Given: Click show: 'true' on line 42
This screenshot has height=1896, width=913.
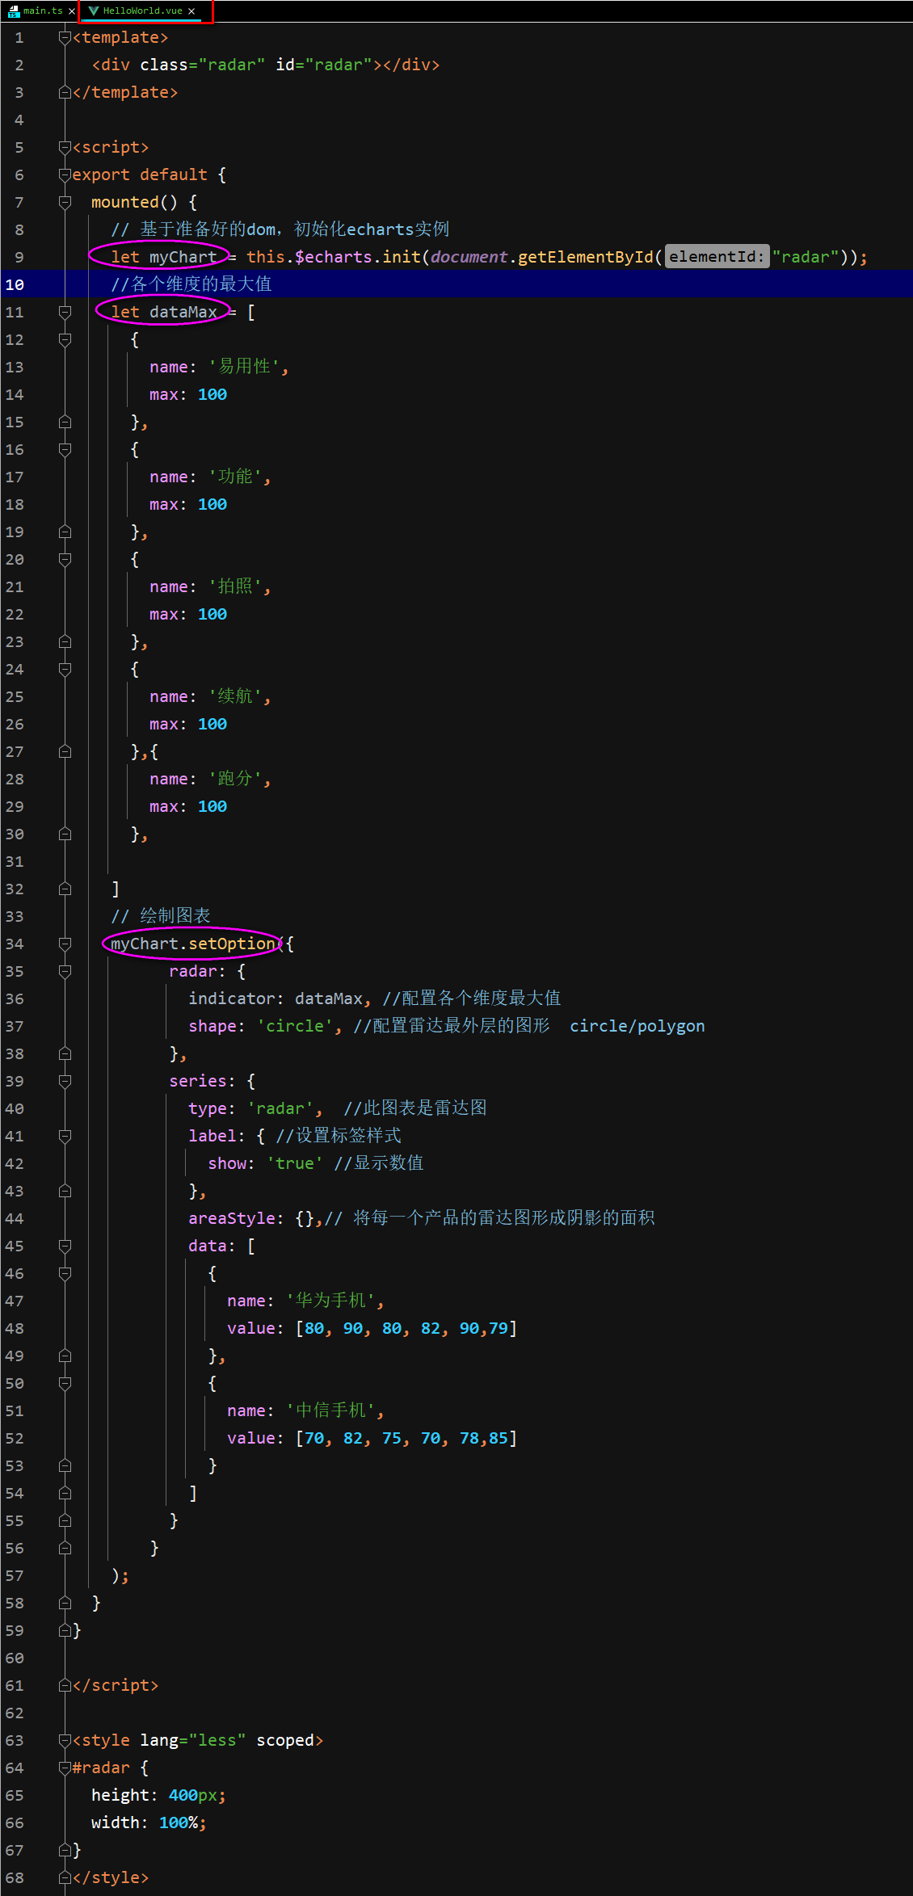Looking at the screenshot, I should pos(266,1163).
